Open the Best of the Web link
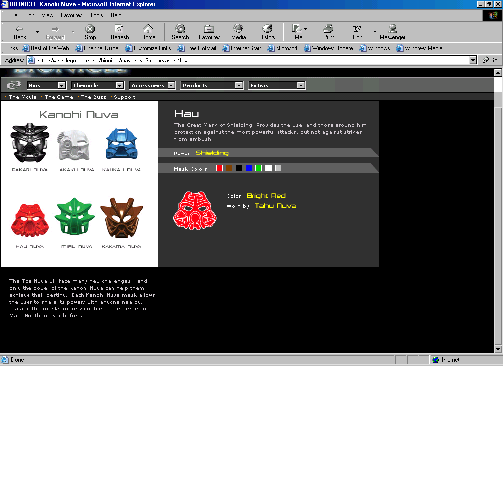 tap(46, 48)
